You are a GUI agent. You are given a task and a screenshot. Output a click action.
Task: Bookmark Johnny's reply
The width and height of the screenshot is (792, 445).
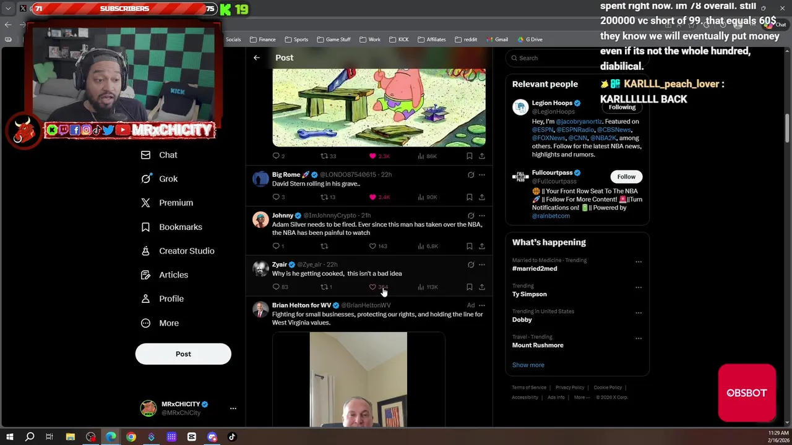click(469, 246)
